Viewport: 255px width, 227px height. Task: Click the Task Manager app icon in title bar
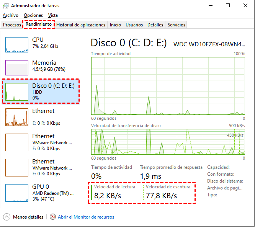tap(6, 6)
